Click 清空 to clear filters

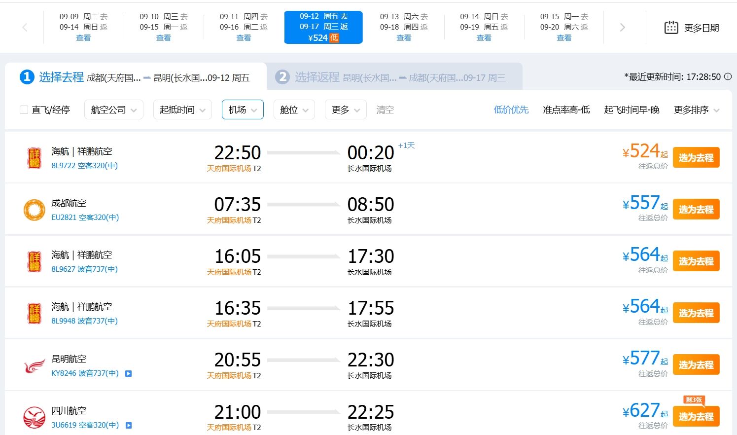coord(385,110)
